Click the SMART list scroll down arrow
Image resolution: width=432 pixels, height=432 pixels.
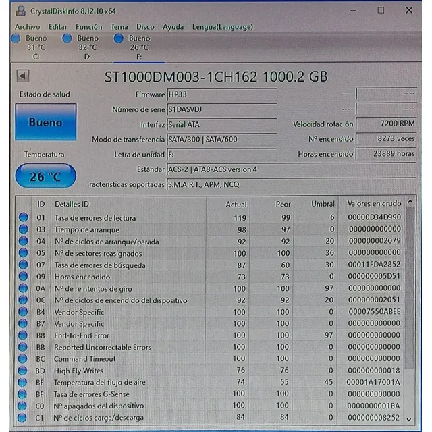point(409,420)
